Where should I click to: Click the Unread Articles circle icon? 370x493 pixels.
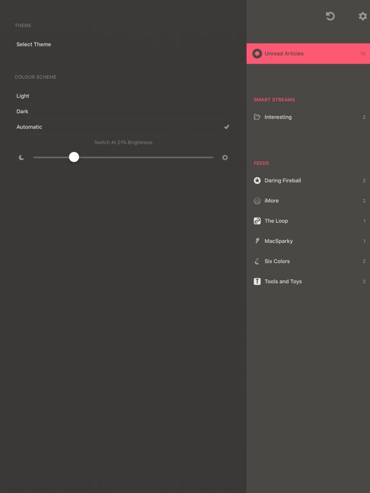257,53
